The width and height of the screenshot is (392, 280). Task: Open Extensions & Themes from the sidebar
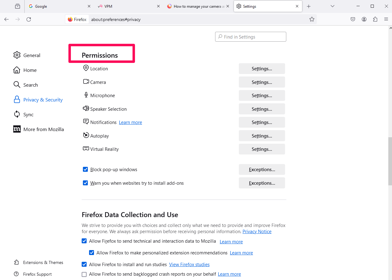16,262
